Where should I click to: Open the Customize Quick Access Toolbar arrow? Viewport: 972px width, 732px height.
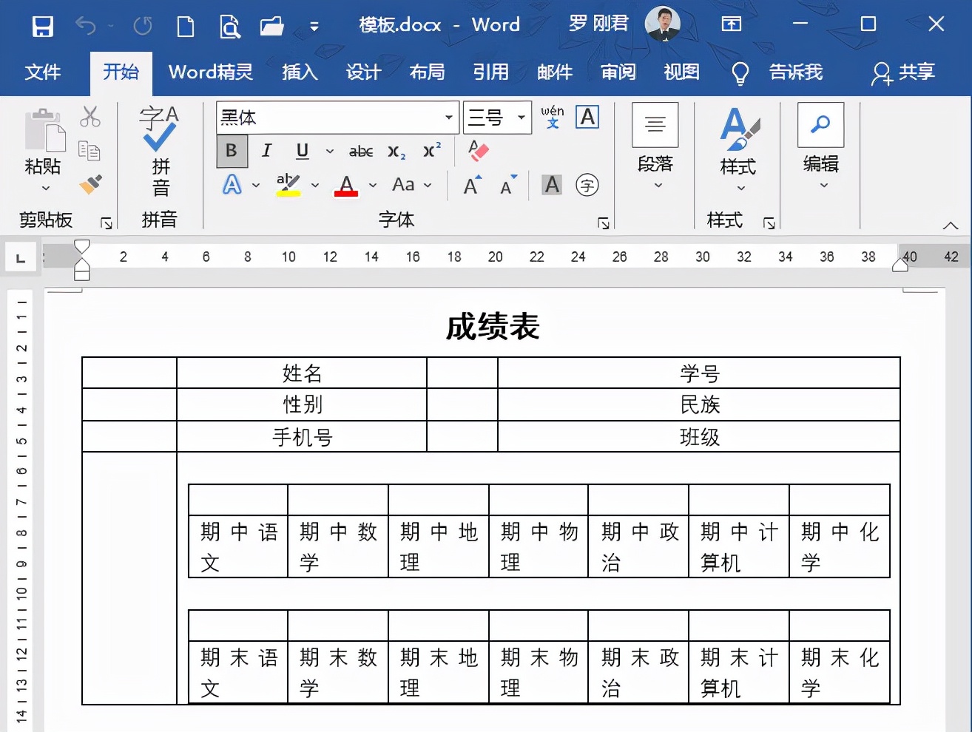(x=314, y=27)
